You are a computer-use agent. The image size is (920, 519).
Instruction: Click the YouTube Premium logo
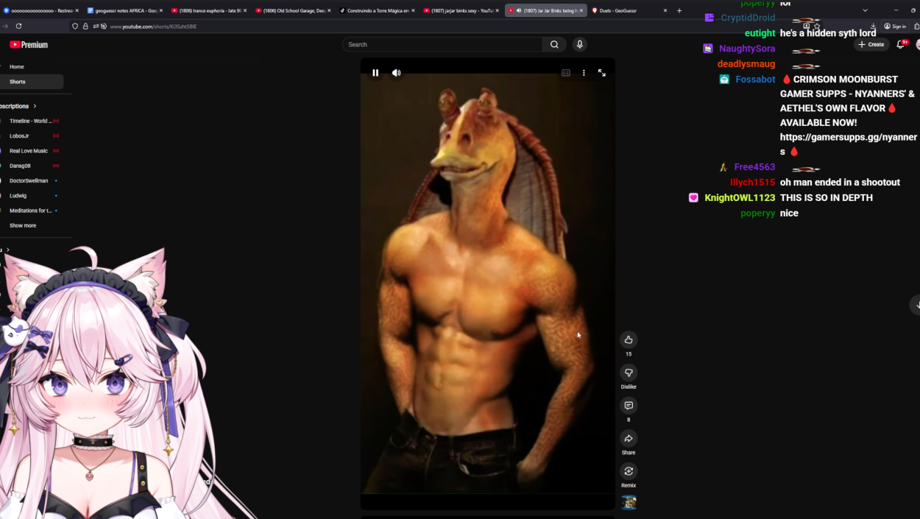[29, 45]
